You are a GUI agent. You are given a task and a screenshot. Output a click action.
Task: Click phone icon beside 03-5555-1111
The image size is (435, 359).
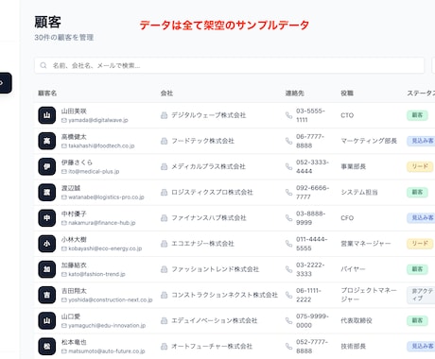tap(288, 115)
